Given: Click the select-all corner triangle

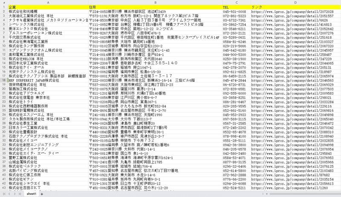Looking at the screenshot, I should (x=4, y=3).
